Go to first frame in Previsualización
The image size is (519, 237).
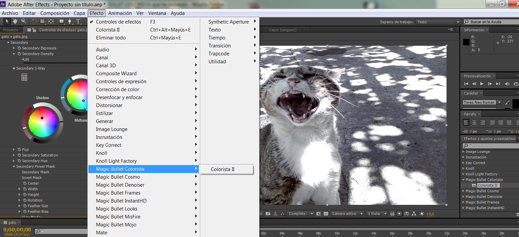pyautogui.click(x=466, y=84)
